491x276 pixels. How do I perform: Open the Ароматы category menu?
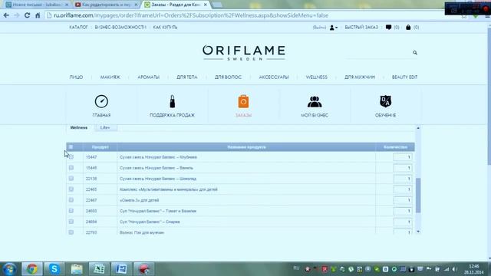tap(148, 77)
